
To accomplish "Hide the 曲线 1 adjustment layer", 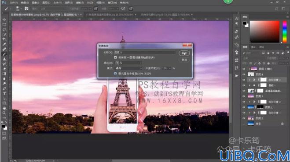I will pos(244,85).
